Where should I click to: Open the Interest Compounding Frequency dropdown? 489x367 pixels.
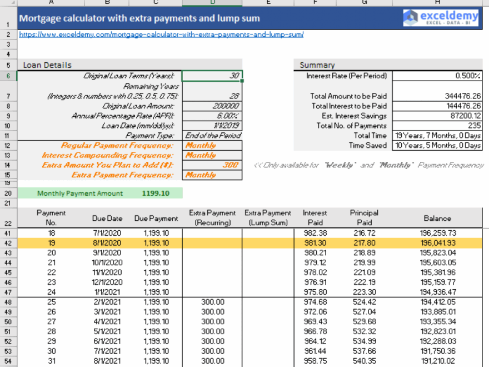coord(213,155)
